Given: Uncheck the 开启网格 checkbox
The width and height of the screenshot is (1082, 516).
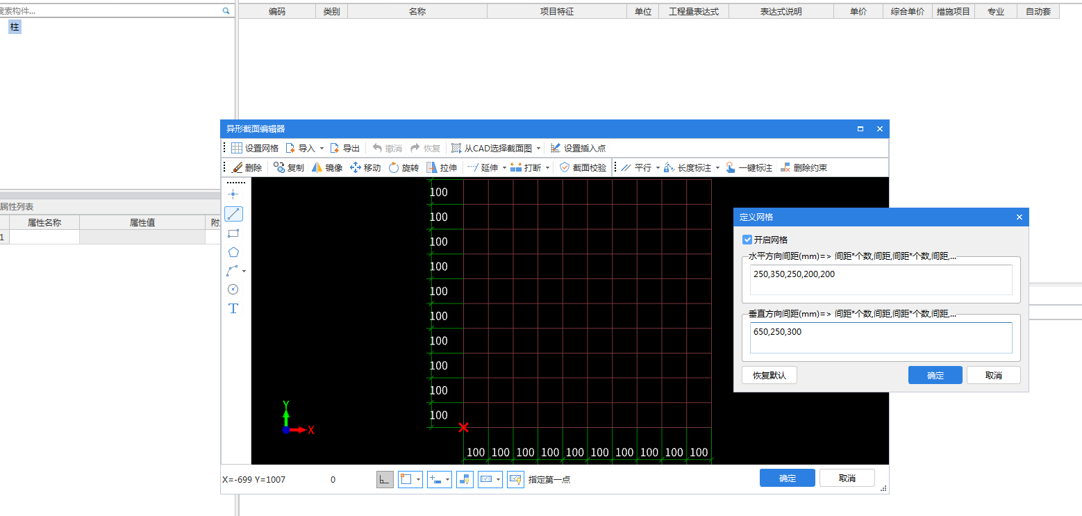Looking at the screenshot, I should (x=747, y=240).
